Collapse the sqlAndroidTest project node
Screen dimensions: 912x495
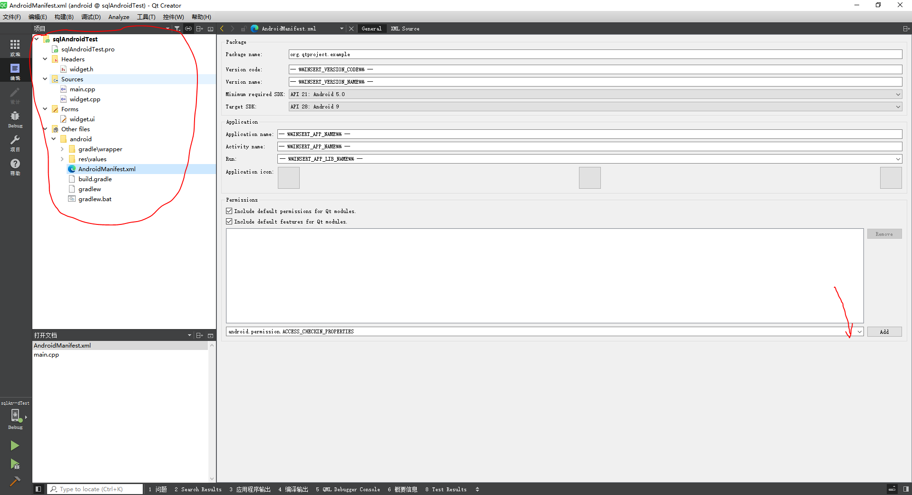pyautogui.click(x=37, y=39)
